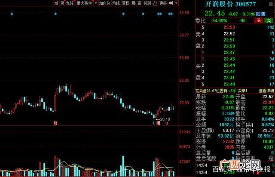Select sell level 2 price 22.50
275x177 pixels.
click(x=229, y=46)
